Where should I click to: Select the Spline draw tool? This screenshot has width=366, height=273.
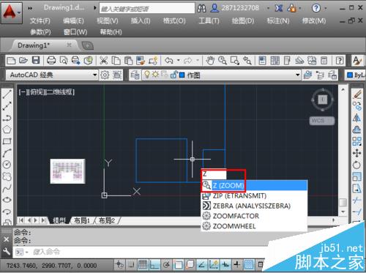point(7,188)
